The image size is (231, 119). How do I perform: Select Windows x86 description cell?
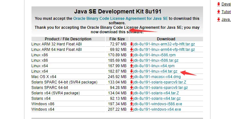coord(43,104)
